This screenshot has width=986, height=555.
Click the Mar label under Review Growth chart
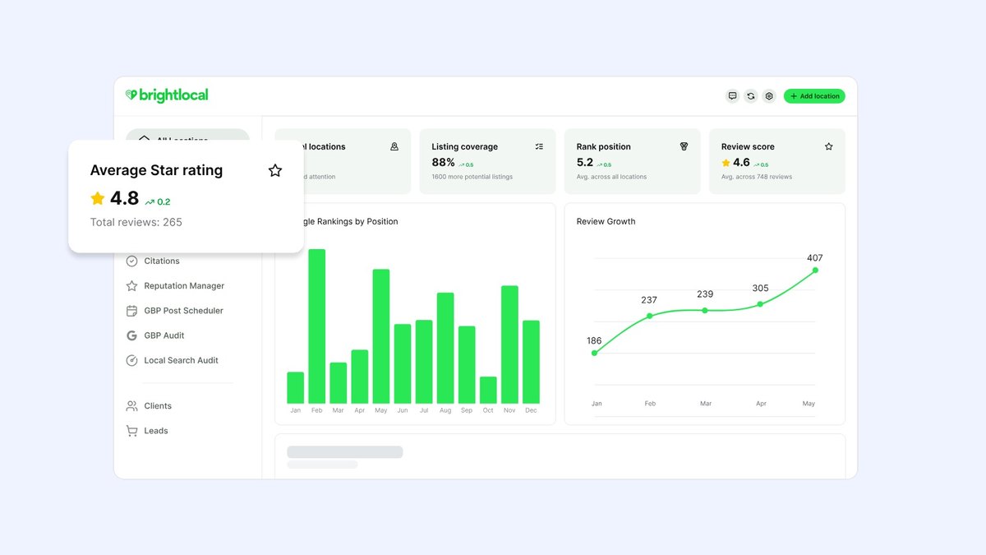click(706, 404)
